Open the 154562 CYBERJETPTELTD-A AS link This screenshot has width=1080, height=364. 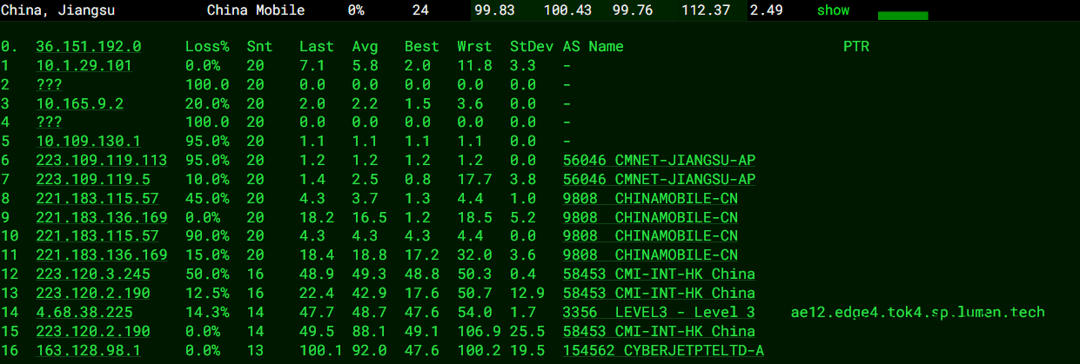point(665,350)
